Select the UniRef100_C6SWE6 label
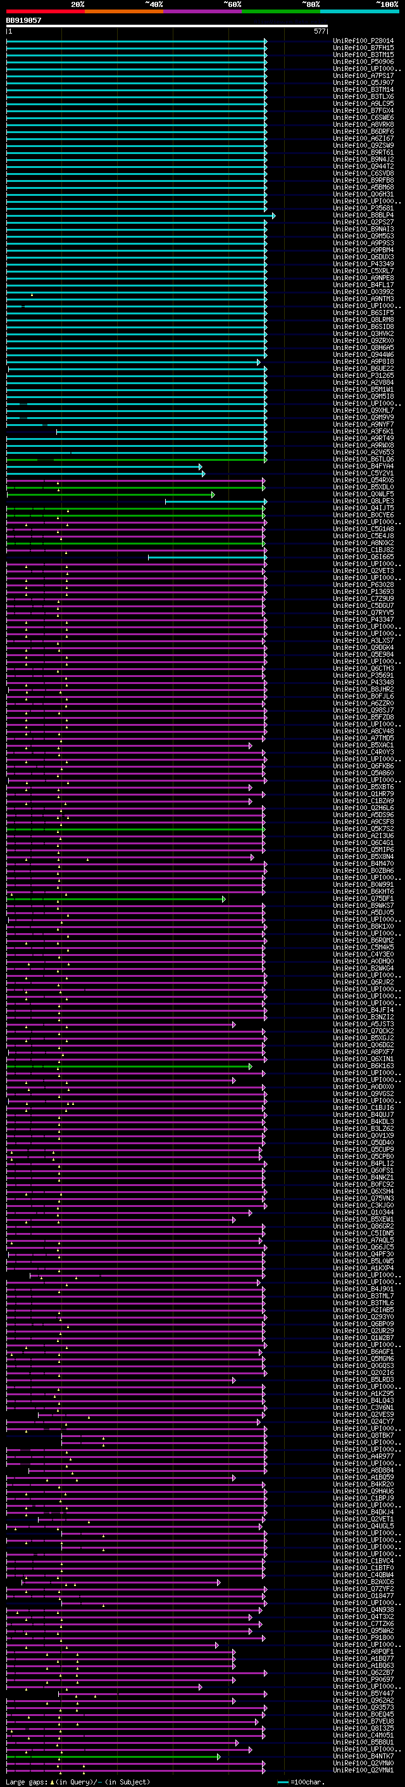This screenshot has width=405, height=1787. pos(363,117)
